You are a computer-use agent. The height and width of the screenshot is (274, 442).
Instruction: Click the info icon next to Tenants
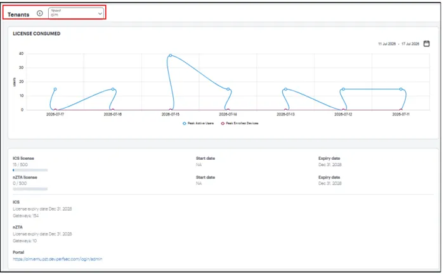(x=40, y=13)
